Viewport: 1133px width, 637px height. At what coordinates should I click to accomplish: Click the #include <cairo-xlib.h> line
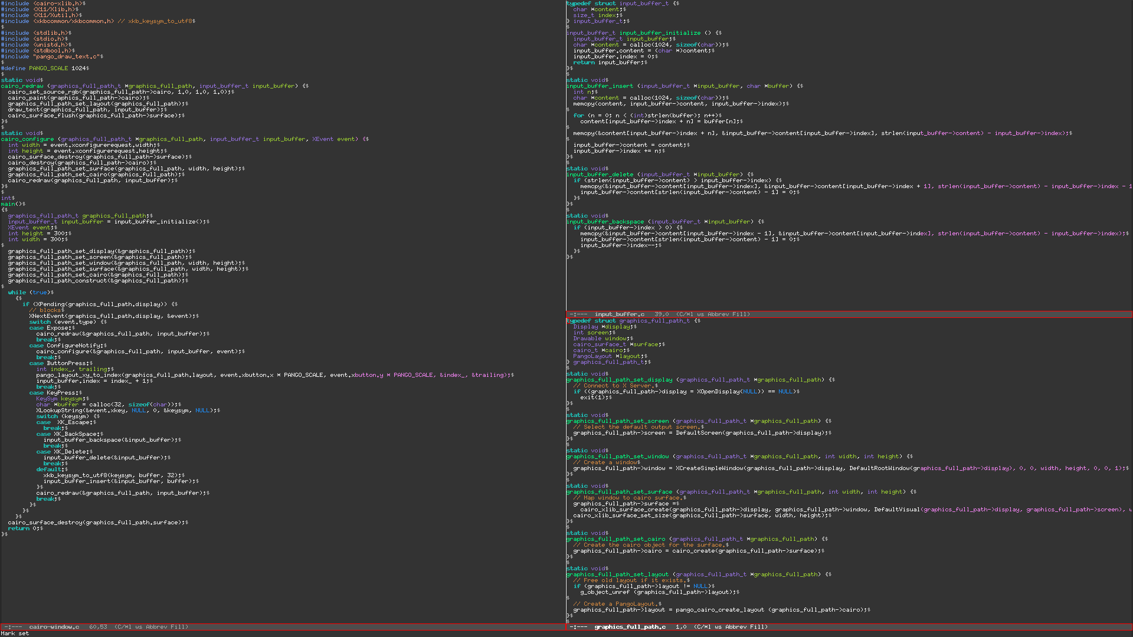43,4
